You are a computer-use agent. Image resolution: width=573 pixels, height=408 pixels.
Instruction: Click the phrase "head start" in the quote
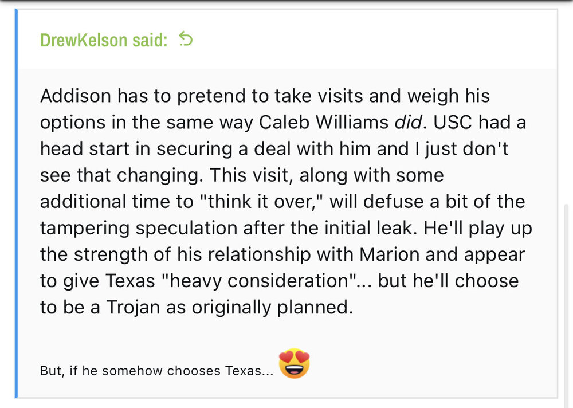point(83,148)
